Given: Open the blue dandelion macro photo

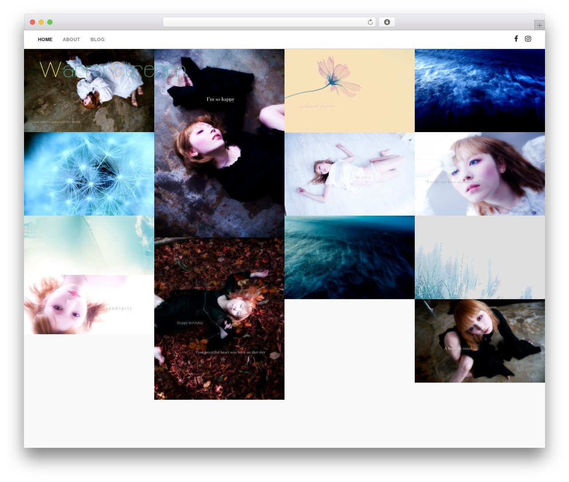Looking at the screenshot, I should click(89, 174).
